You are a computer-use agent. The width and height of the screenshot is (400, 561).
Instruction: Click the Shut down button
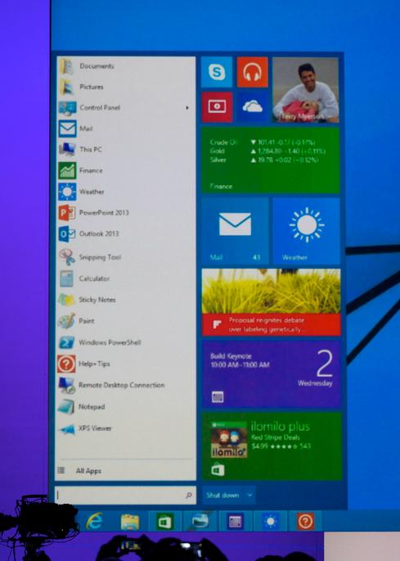222,495
